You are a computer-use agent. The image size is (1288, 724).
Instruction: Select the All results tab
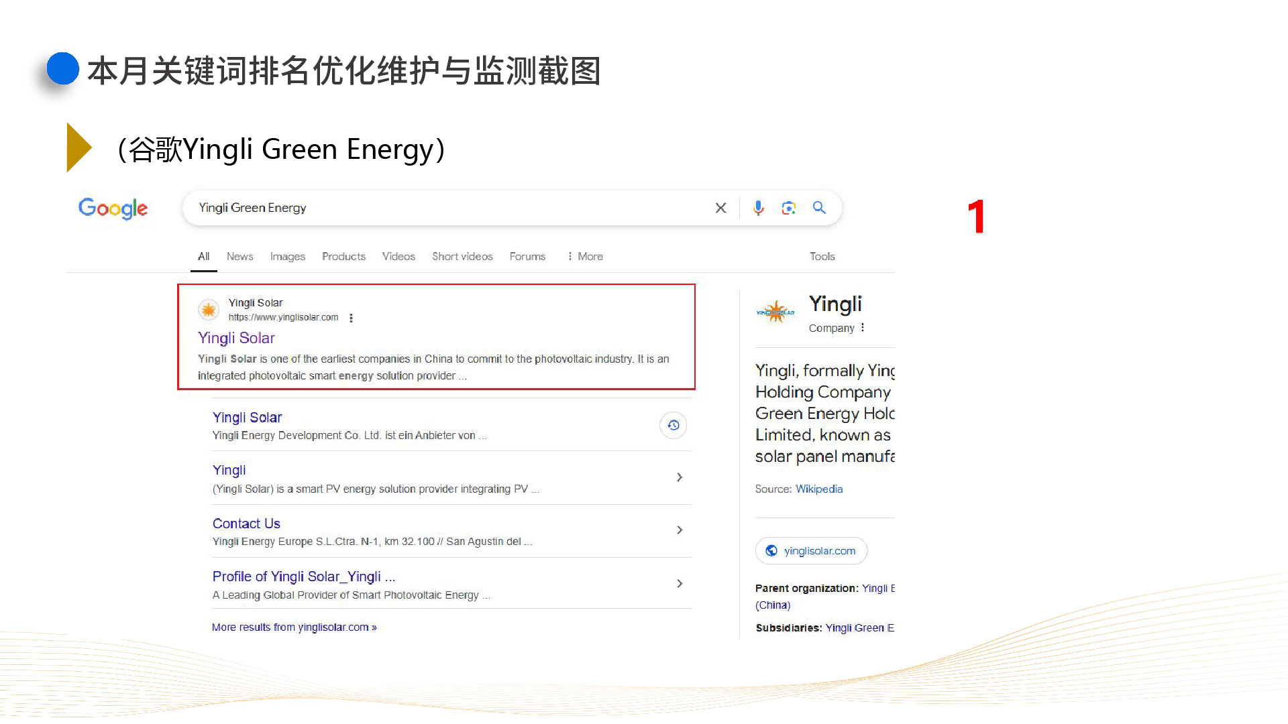pyautogui.click(x=204, y=257)
